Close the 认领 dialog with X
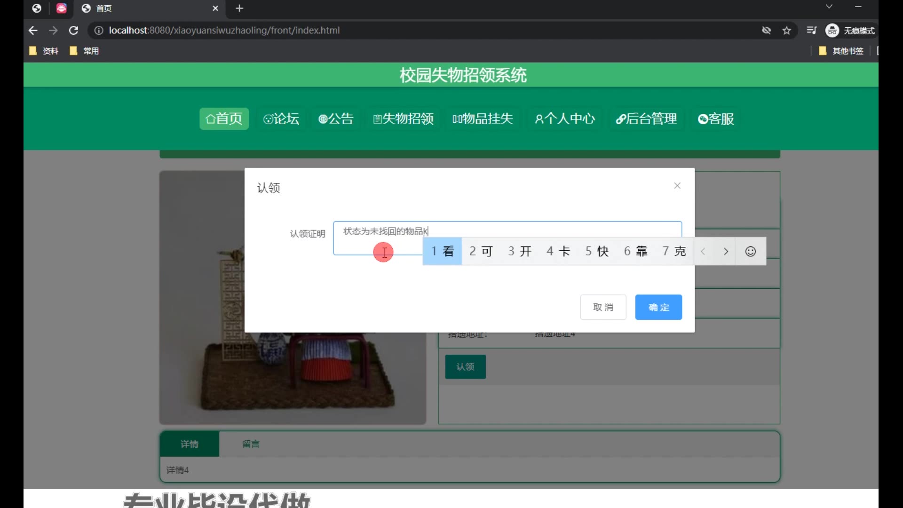Image resolution: width=903 pixels, height=508 pixels. tap(677, 186)
